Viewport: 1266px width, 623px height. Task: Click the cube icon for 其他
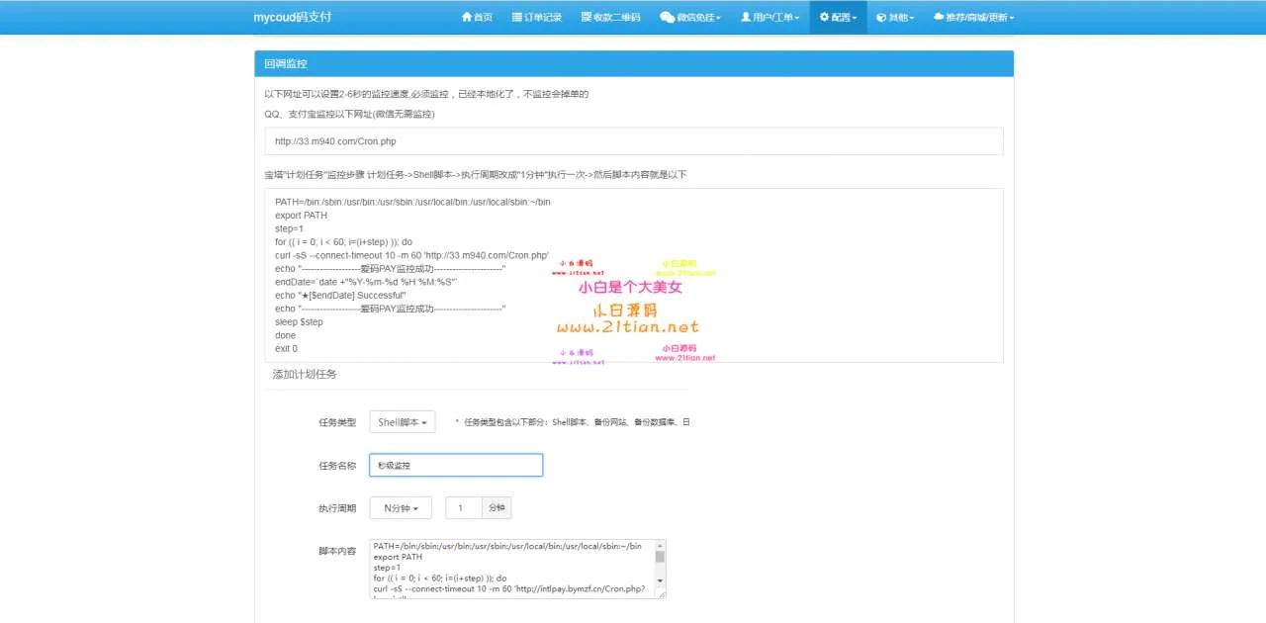881,18
